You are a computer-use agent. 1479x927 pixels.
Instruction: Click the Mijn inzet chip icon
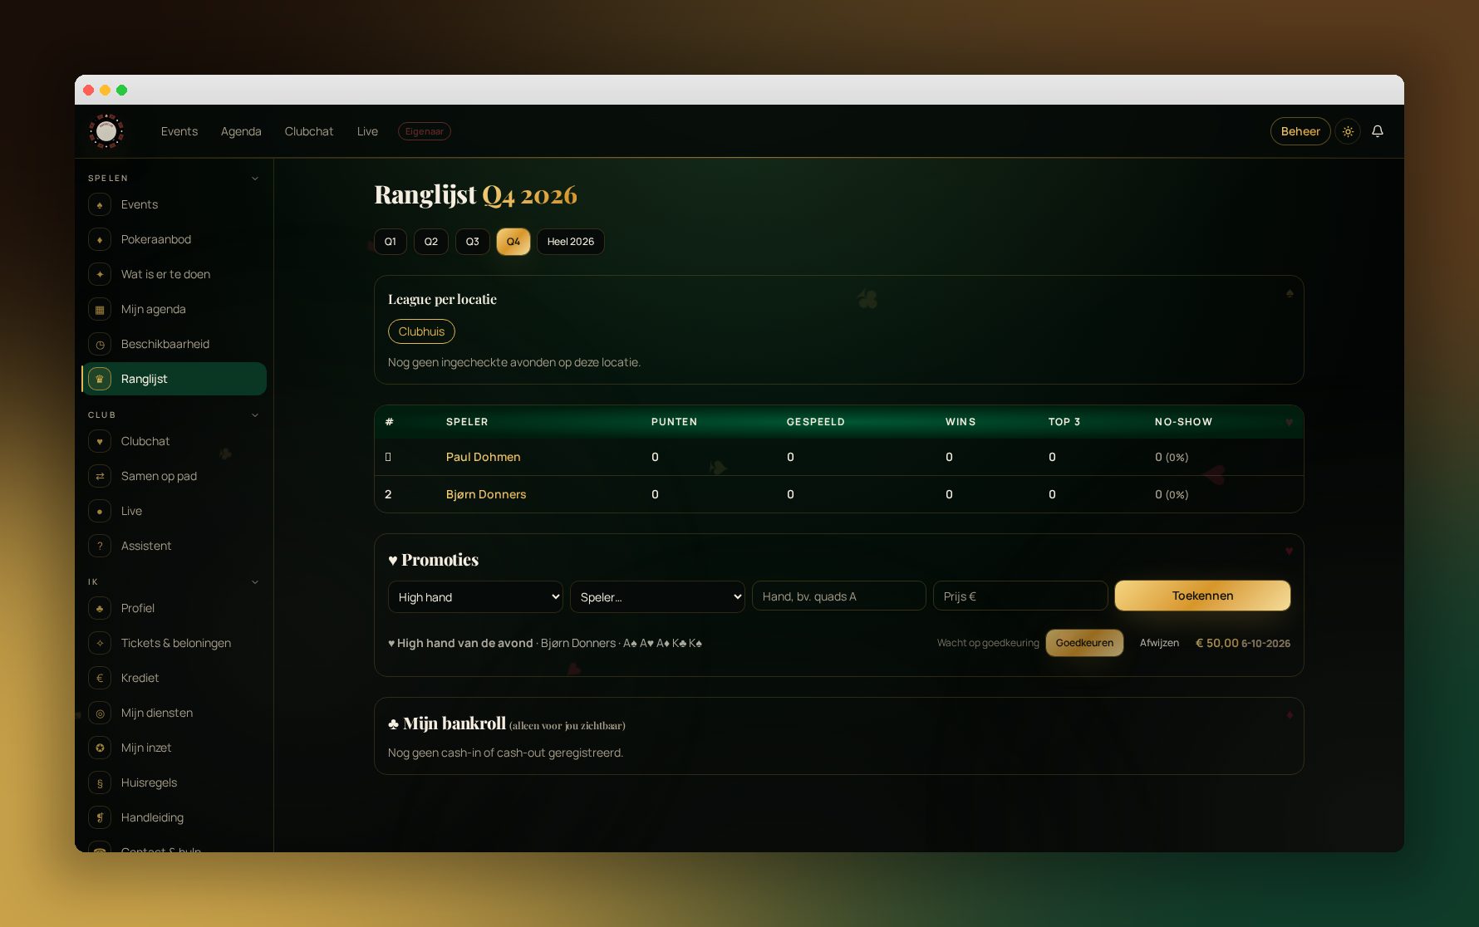pyautogui.click(x=100, y=748)
